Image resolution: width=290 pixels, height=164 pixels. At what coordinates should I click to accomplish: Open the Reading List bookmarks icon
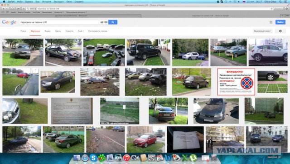[3, 12]
